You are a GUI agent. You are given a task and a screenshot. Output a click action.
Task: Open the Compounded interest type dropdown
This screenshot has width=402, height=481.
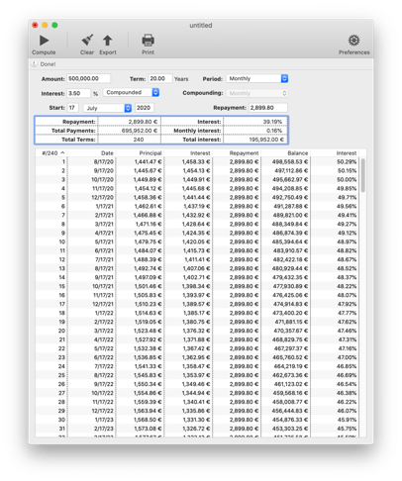coord(131,92)
